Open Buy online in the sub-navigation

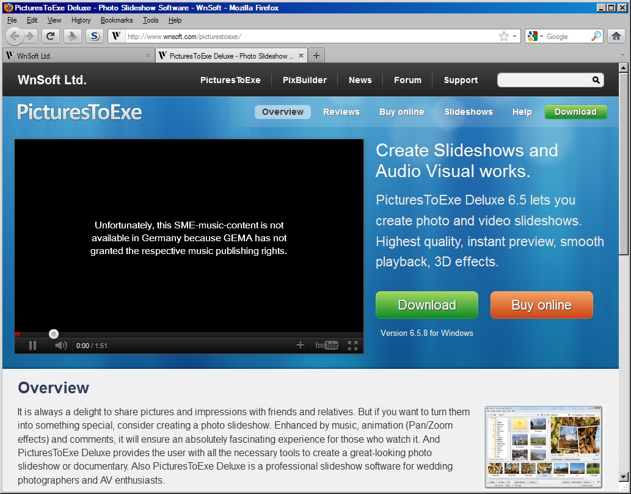pyautogui.click(x=401, y=112)
